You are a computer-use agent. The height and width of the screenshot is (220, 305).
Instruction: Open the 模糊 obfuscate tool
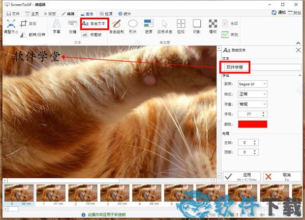click(213, 26)
